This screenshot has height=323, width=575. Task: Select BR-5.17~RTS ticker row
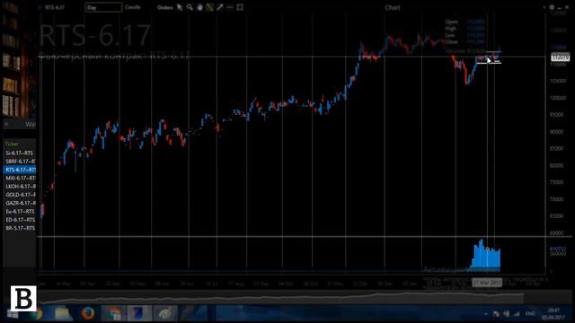click(20, 228)
